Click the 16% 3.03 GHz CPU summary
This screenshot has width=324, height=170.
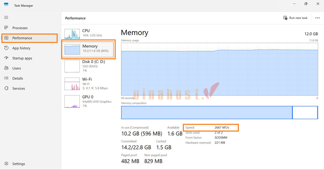coord(92,36)
